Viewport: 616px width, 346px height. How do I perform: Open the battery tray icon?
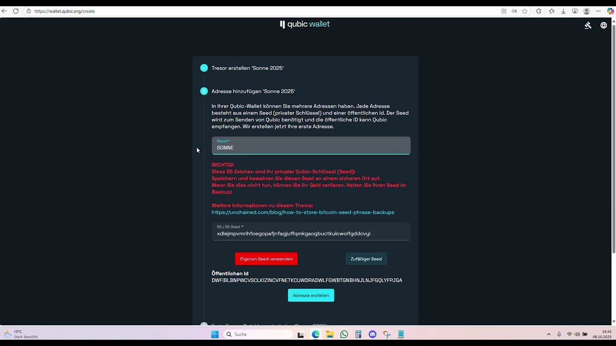pos(585,334)
